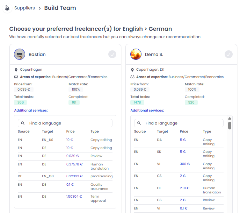Viewport: 240px width, 213px height.
Task: Click the EN_US target cell in Bastian's table
Action: click(x=48, y=140)
